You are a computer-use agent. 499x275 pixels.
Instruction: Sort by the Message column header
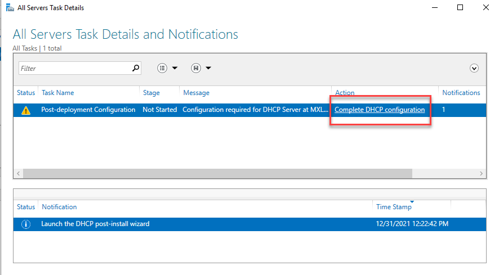point(195,93)
